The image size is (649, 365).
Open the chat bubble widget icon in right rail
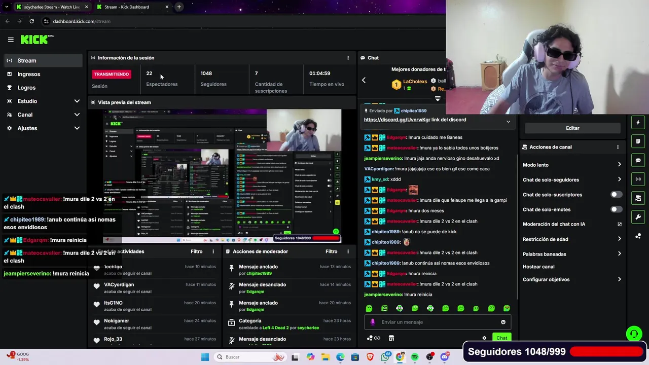(x=638, y=160)
